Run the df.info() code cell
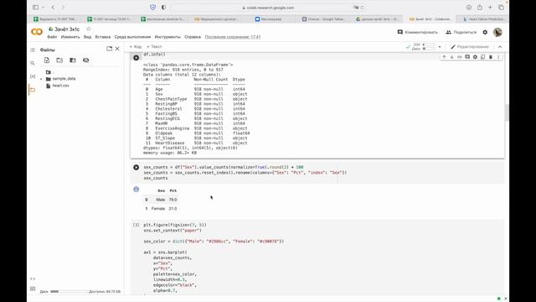Viewport: 536px width, 302px height. click(x=136, y=58)
